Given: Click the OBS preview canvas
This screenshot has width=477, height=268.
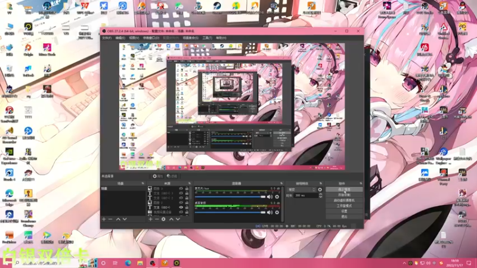Looking at the screenshot, I should [x=232, y=107].
